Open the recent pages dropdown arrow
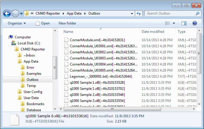Viewport: 204px width, 129px height. 21,14
